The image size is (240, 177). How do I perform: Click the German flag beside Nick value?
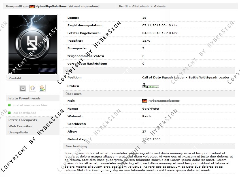(x=145, y=101)
